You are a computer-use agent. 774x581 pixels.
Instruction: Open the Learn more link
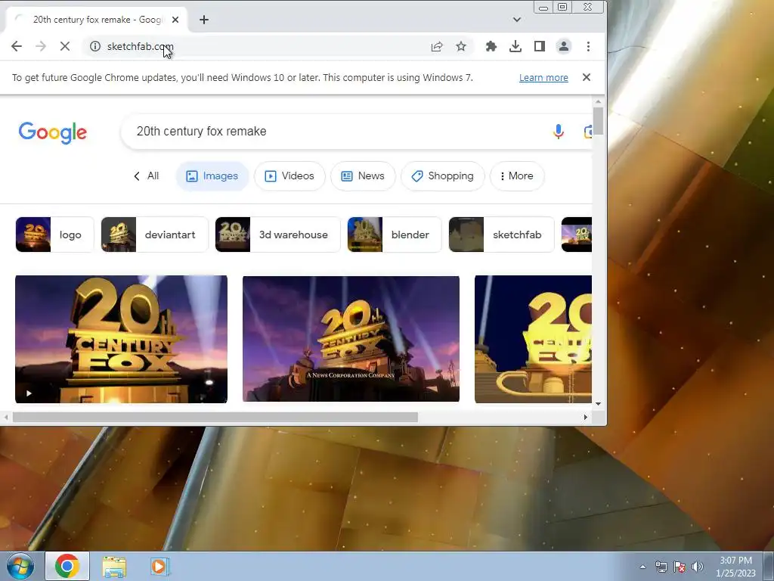543,78
